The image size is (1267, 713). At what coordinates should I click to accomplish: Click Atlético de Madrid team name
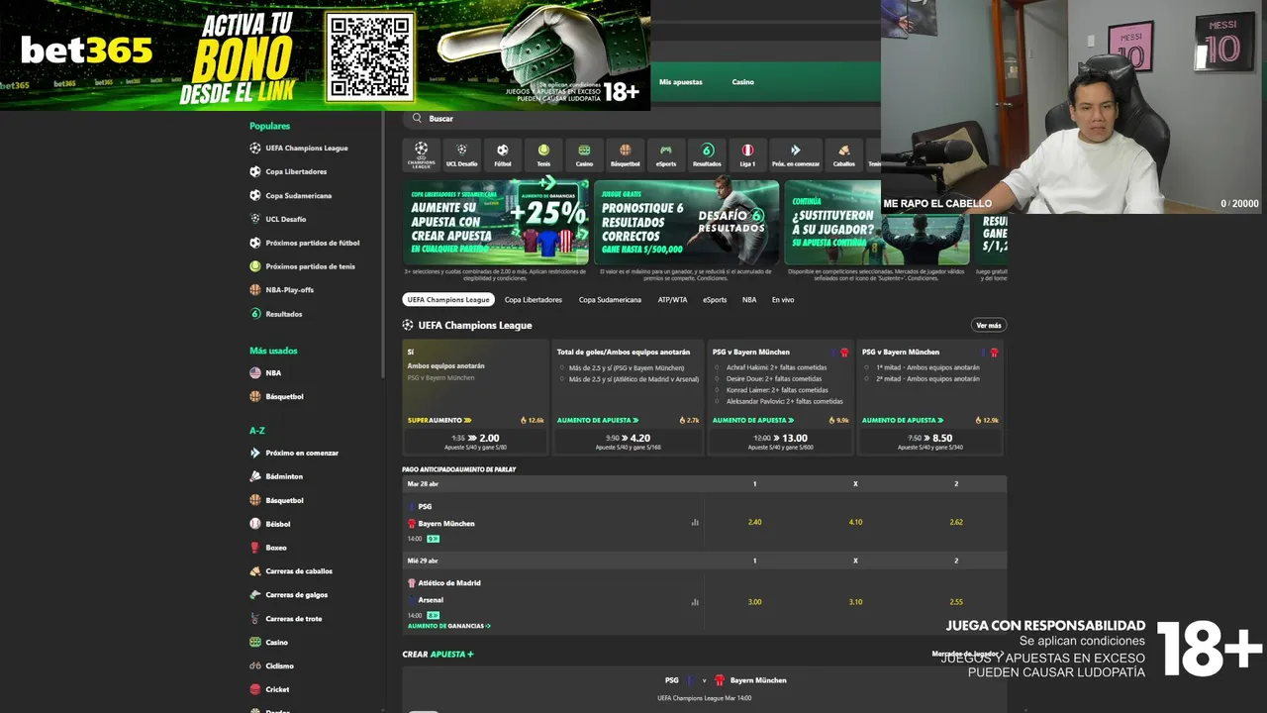(x=448, y=583)
